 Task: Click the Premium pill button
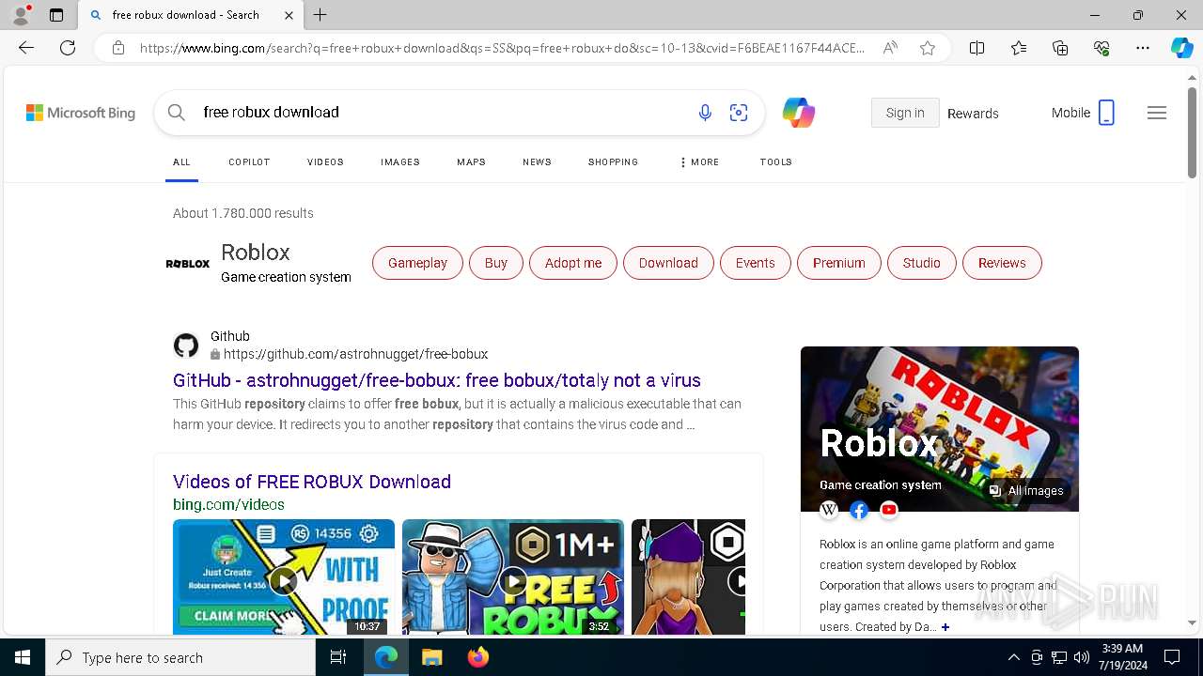(838, 263)
